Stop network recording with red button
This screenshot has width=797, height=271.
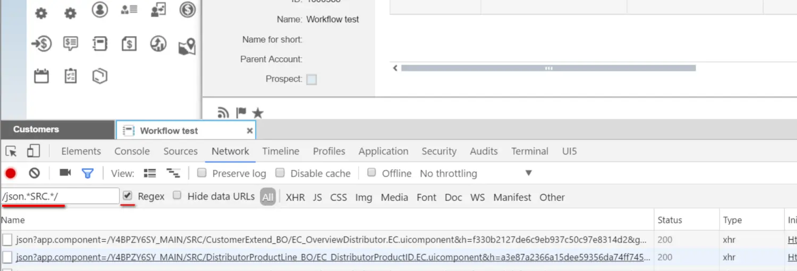(x=11, y=173)
